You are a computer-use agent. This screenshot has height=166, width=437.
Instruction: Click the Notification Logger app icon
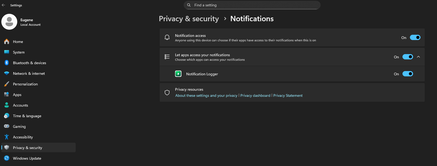tap(178, 74)
